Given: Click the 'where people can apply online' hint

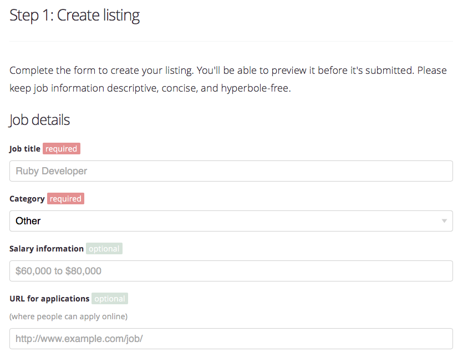Looking at the screenshot, I should point(68,316).
